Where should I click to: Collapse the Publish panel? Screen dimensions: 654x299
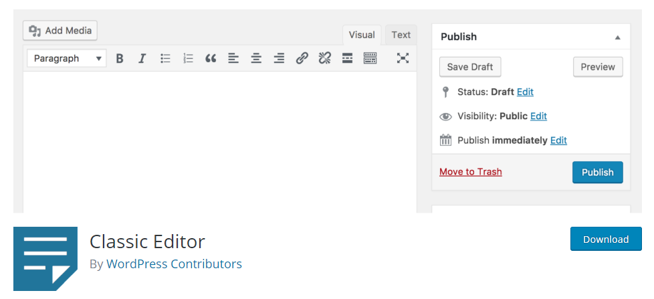pos(617,37)
